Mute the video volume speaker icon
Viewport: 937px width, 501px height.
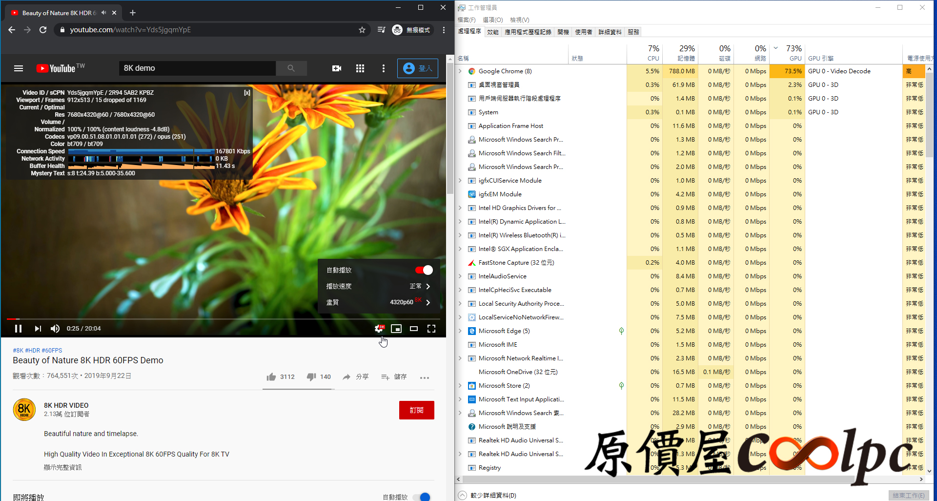pos(55,329)
